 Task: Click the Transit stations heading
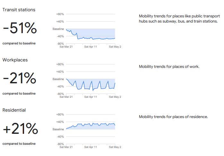pos(19,10)
